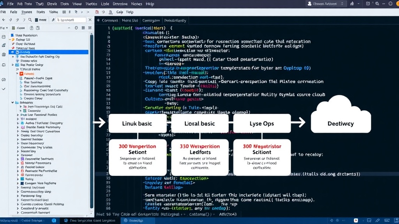The width and height of the screenshot is (399, 224).
Task: Open the headphones icon in the left activity bar
Action: (4, 79)
